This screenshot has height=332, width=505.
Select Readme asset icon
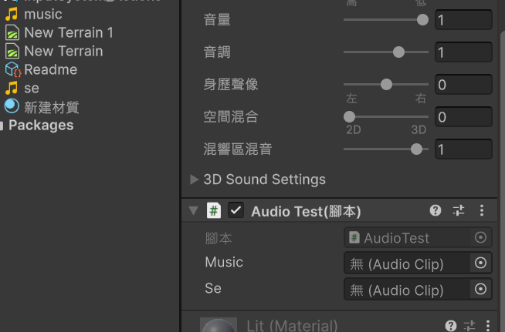(x=12, y=69)
